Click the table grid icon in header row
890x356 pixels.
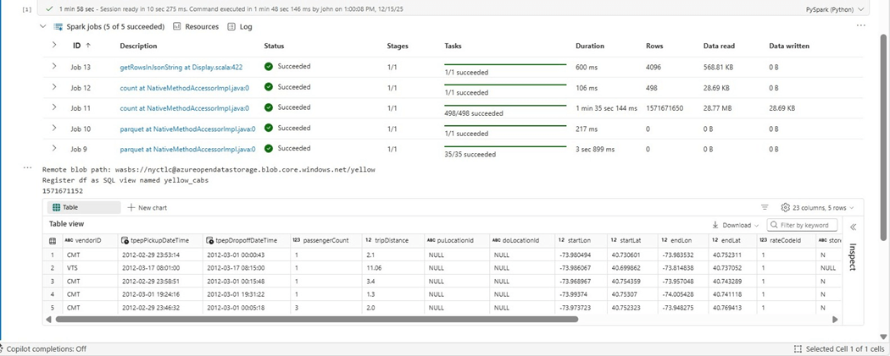click(53, 241)
